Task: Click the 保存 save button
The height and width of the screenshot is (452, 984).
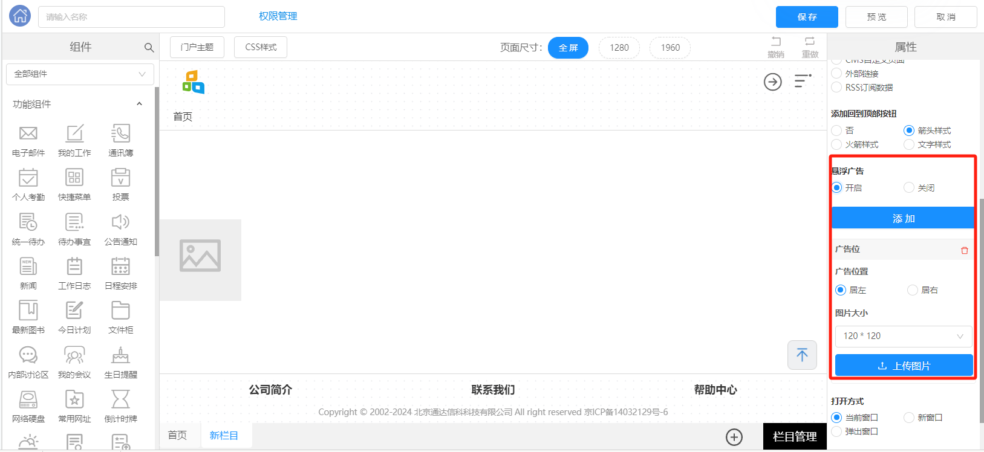Action: click(x=806, y=17)
